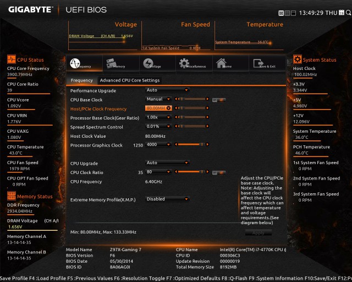Screen dimensions: 352x282
Task: Click the Memory Status module icon
Action: pos(11,196)
